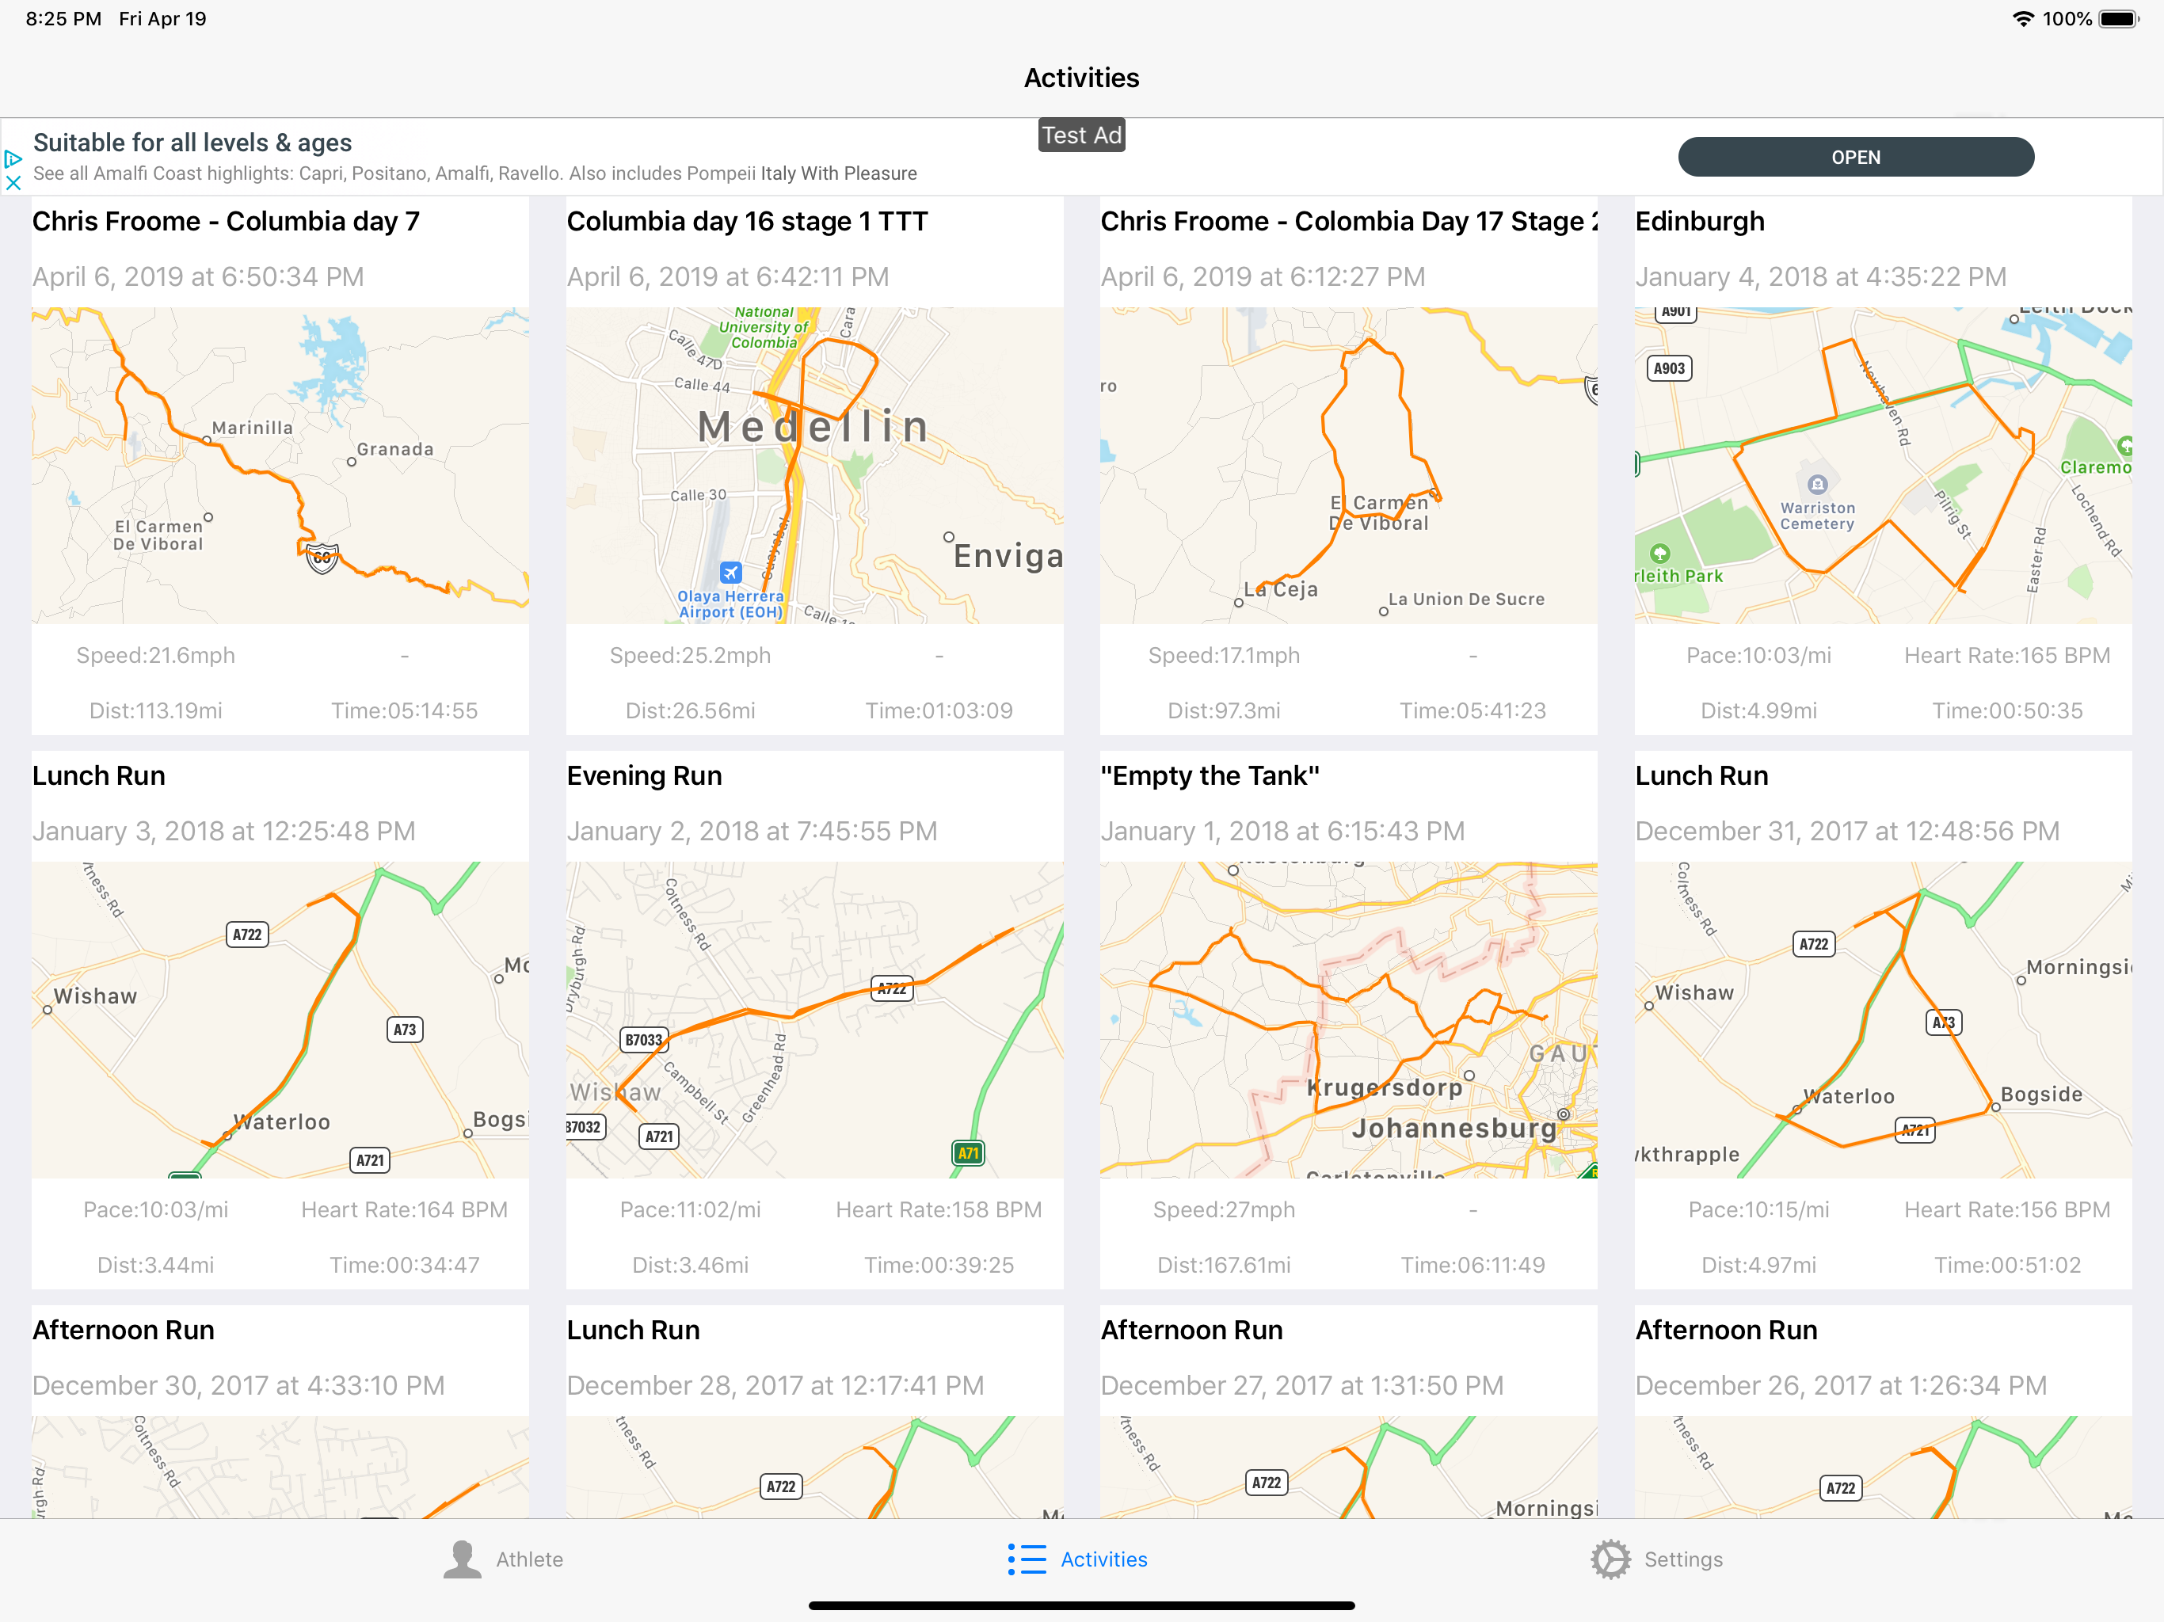2164x1622 pixels.
Task: Select the "Empty the Tank" title
Action: coord(1210,776)
